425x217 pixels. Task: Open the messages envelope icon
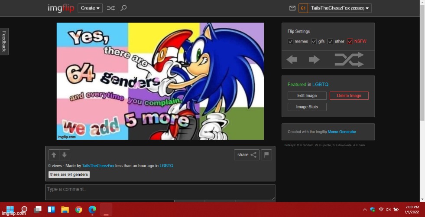tap(292, 8)
